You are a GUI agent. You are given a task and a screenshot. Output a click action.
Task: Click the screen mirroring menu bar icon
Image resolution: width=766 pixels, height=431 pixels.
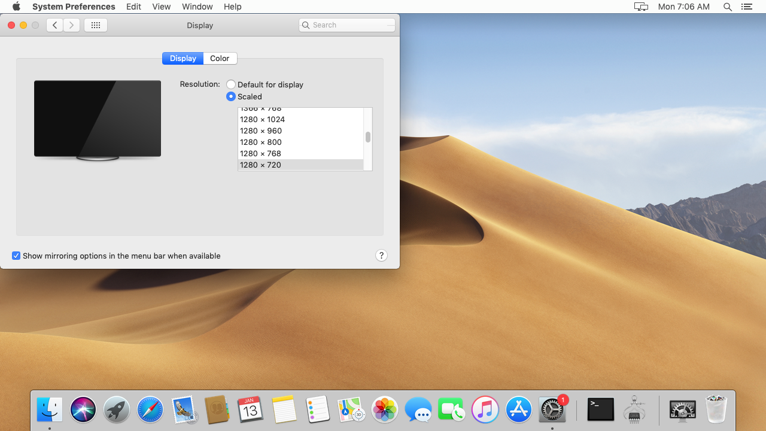point(641,7)
